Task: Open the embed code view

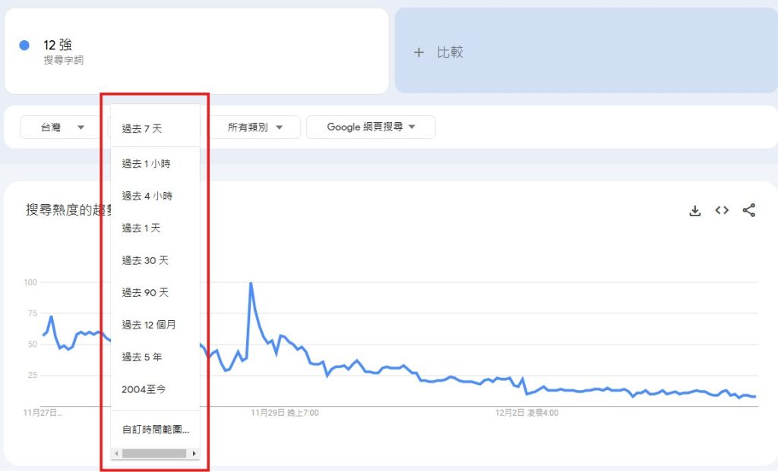Action: click(722, 210)
